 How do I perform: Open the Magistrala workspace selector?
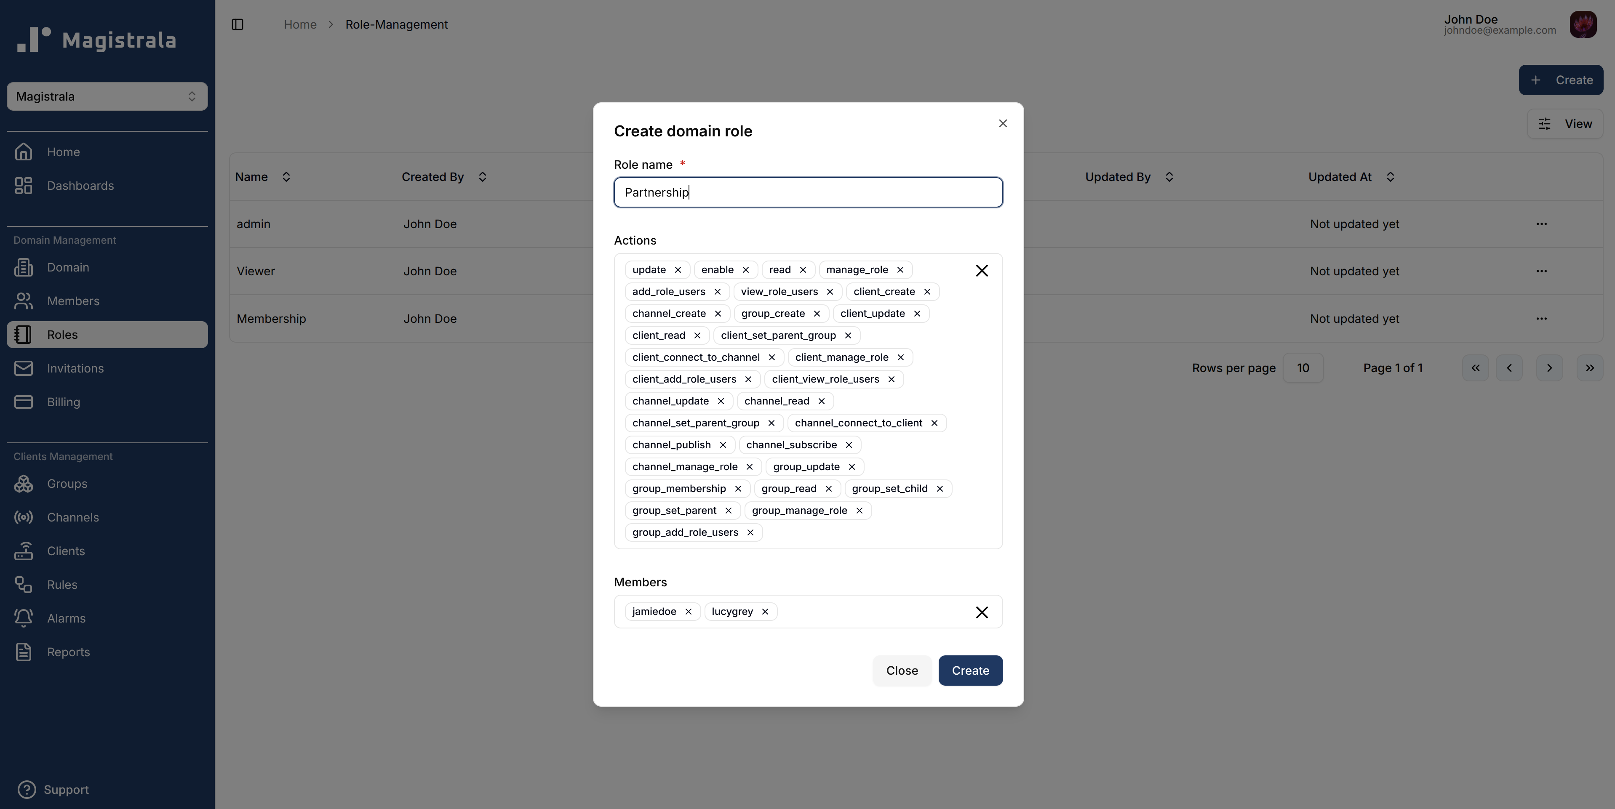[x=107, y=96]
